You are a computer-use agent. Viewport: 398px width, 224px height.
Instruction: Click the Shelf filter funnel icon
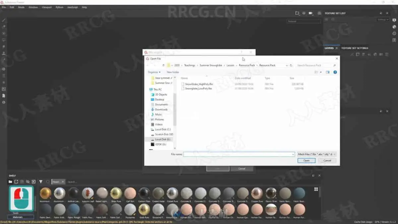pyautogui.click(x=41, y=182)
